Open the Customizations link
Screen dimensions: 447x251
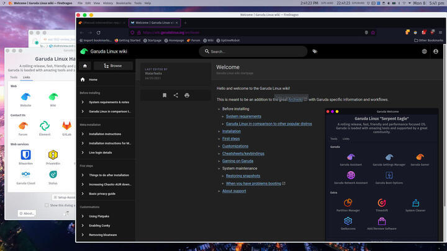[x=235, y=146]
